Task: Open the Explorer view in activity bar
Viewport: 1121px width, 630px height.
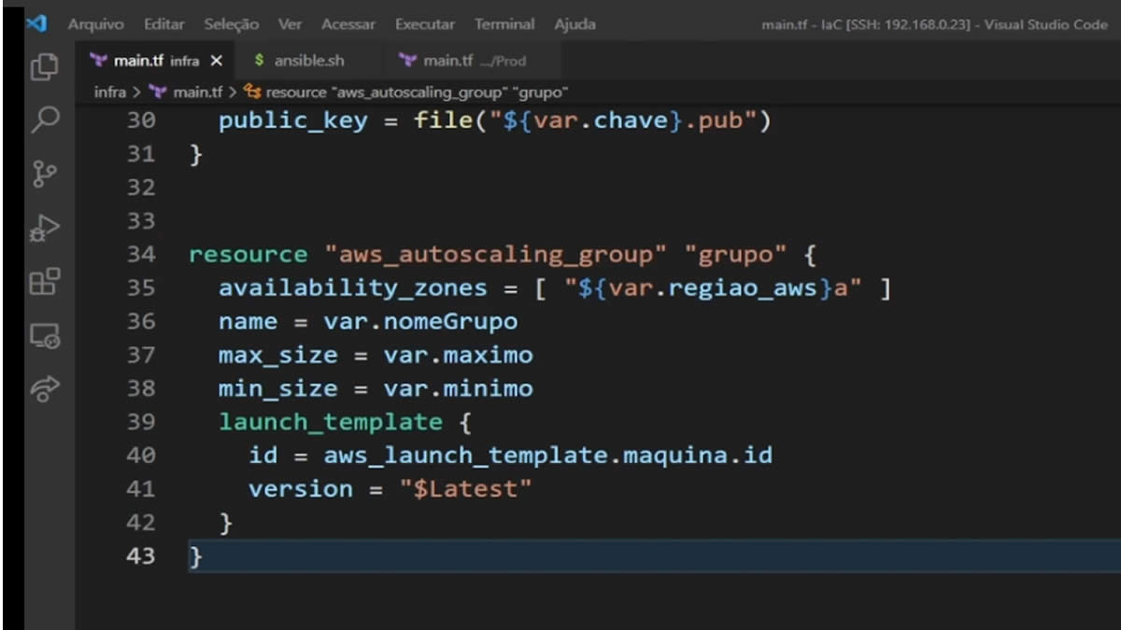Action: (45, 67)
